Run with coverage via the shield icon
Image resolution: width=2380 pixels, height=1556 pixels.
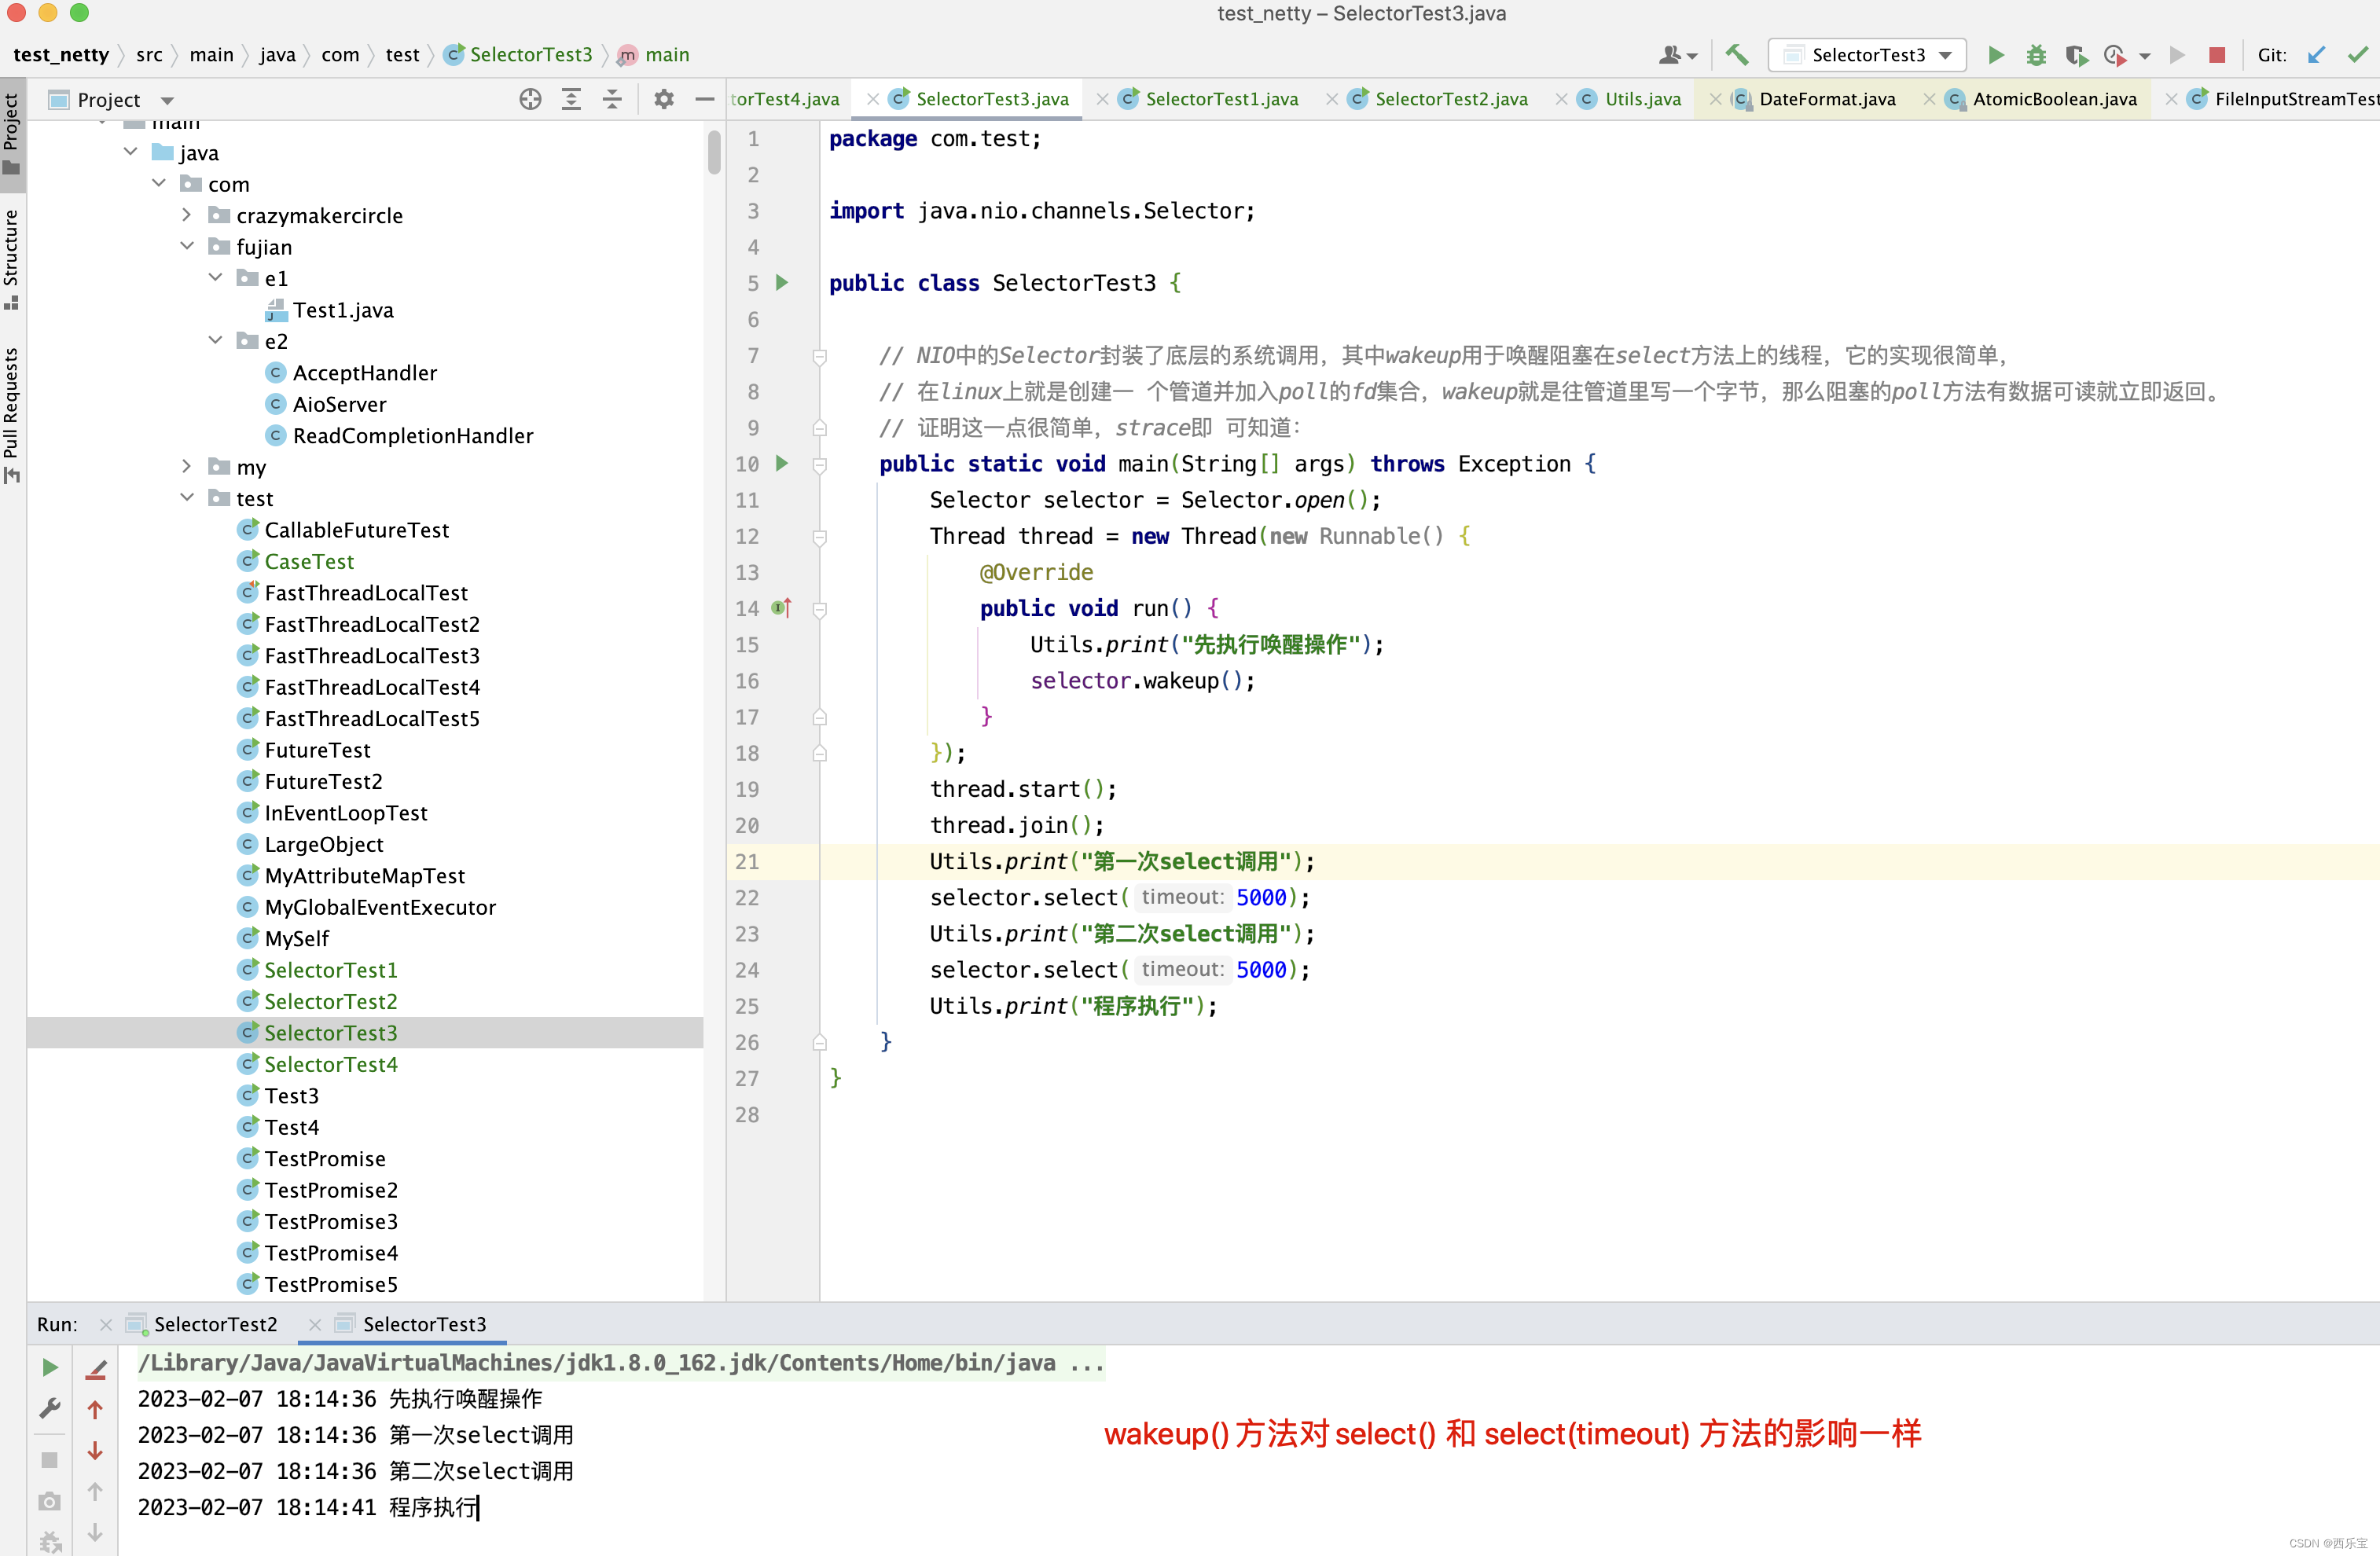[2076, 55]
